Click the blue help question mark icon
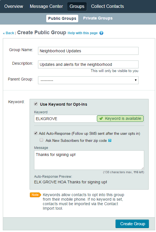The width and height of the screenshot is (156, 232). 101,33
